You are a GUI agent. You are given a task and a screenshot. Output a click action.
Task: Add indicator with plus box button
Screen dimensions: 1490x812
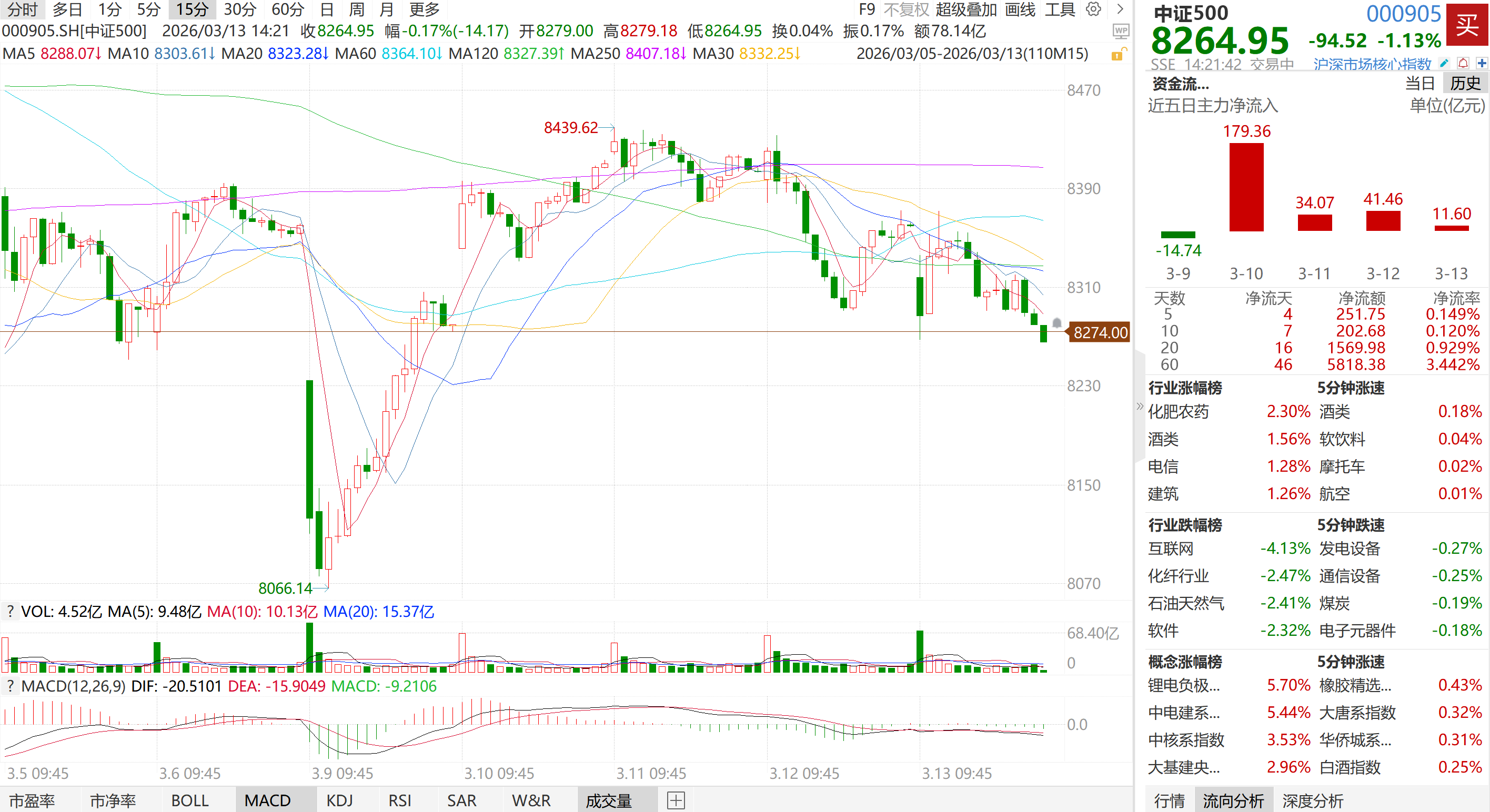point(676,800)
